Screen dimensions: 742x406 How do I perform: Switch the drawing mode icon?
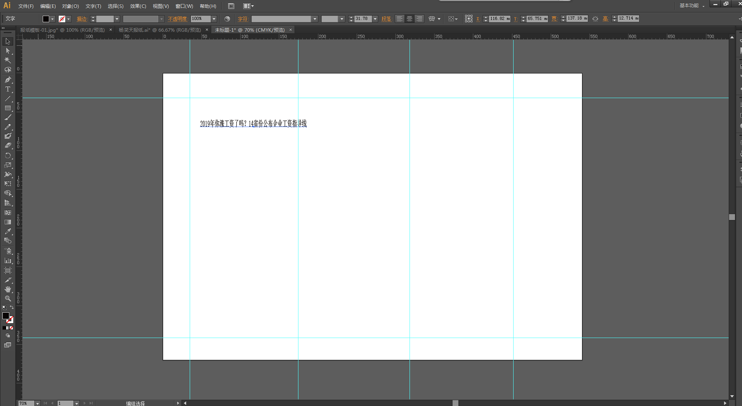click(x=8, y=336)
